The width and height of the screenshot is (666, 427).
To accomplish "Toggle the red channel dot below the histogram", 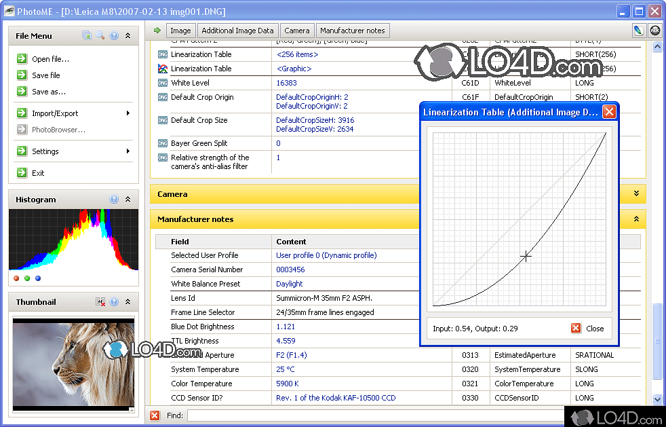I will (17, 278).
